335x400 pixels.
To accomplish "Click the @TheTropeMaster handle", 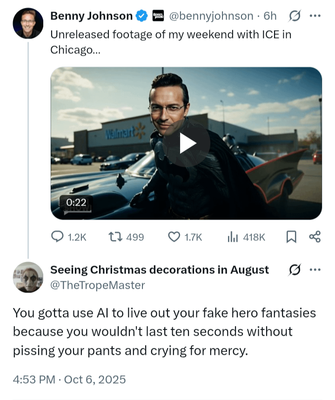I will pyautogui.click(x=97, y=285).
